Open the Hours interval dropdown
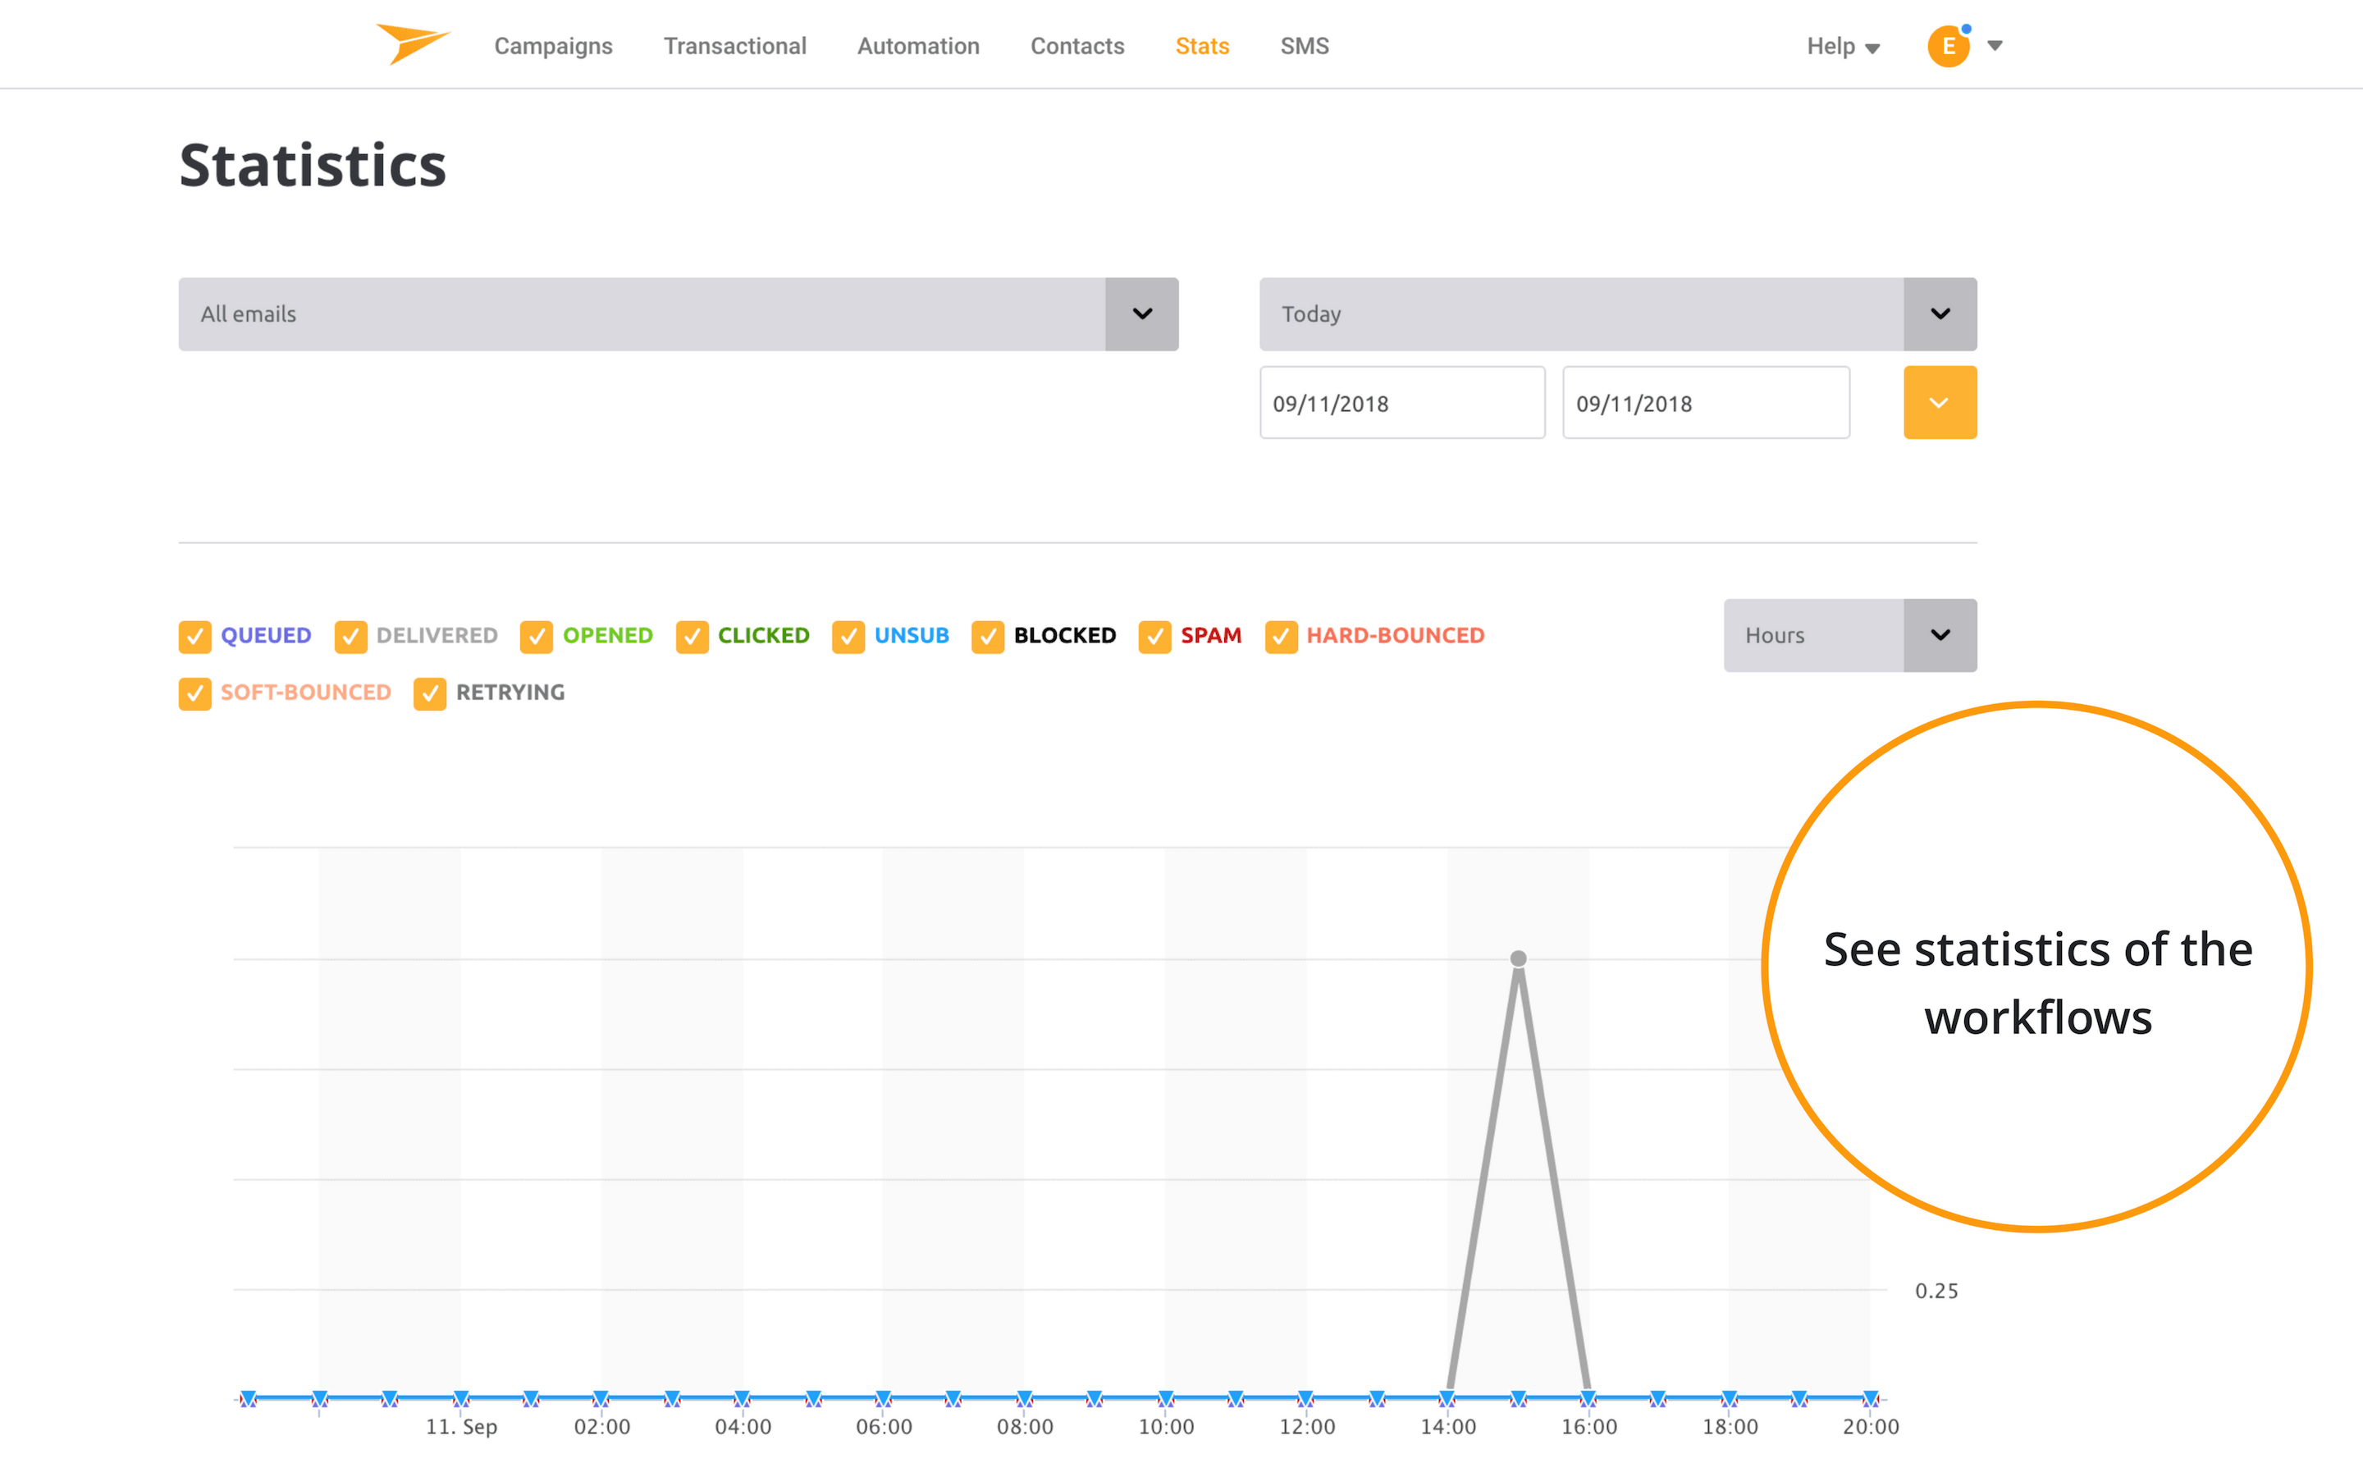The height and width of the screenshot is (1477, 2363). pyautogui.click(x=1940, y=635)
